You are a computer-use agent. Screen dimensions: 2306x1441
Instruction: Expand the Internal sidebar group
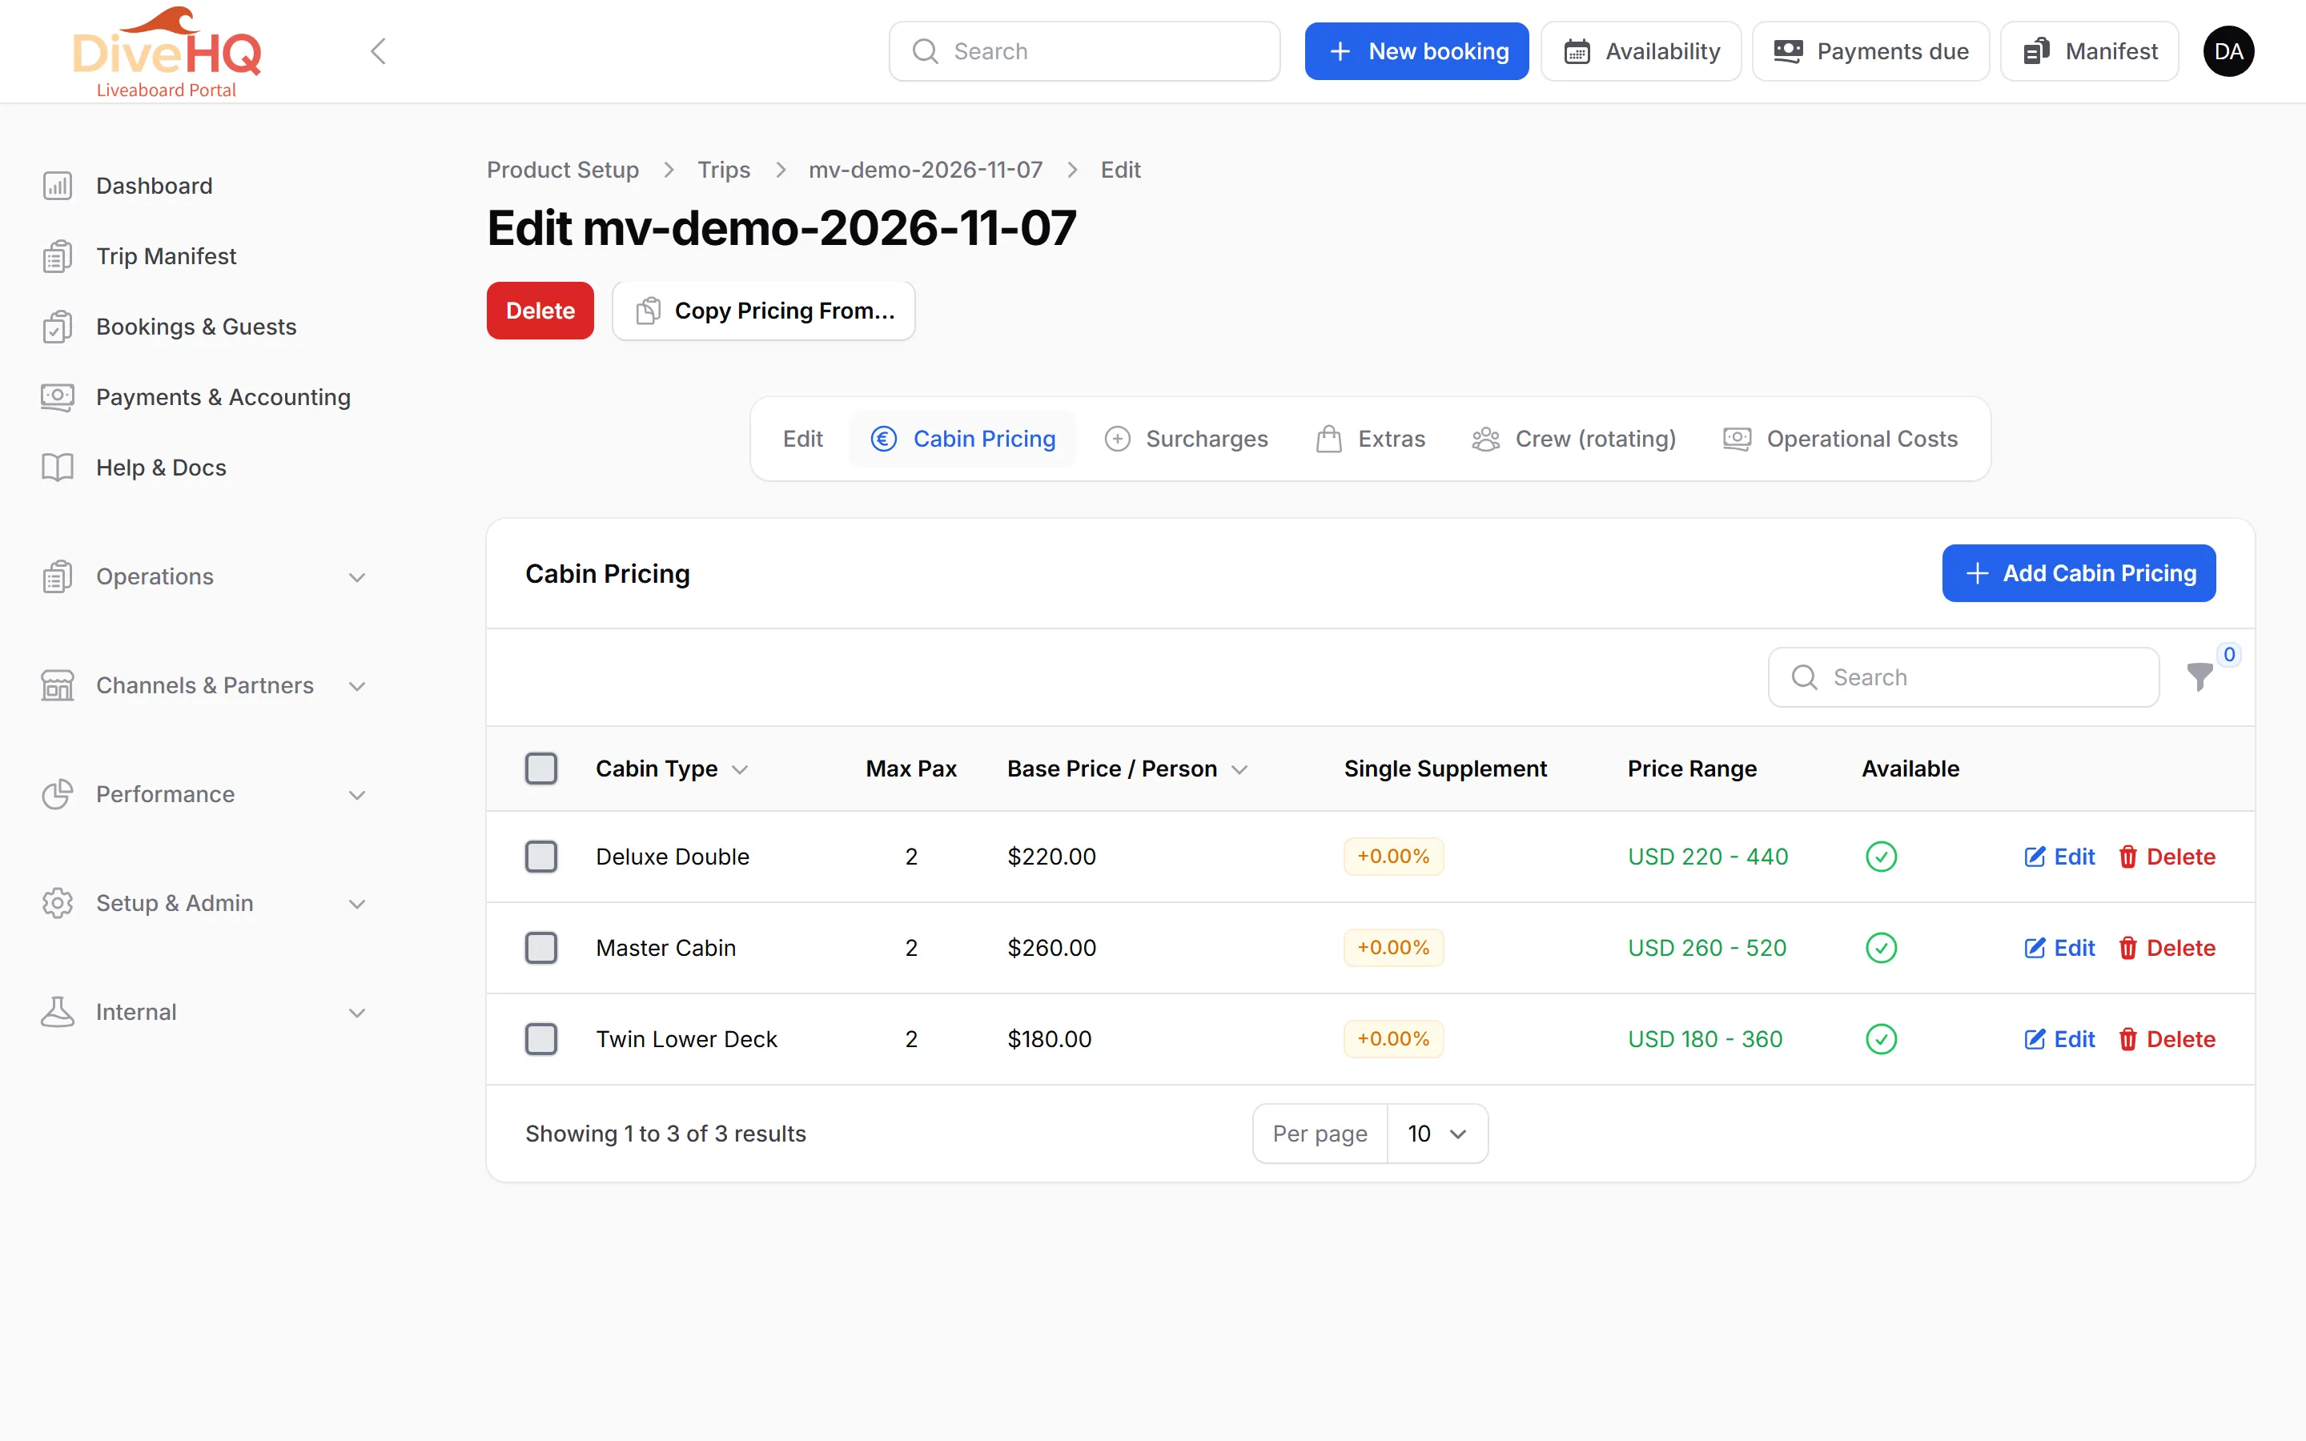tap(205, 1012)
